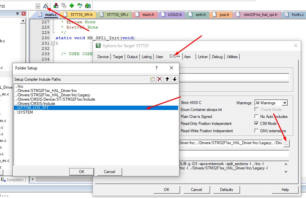Image resolution: width=306 pixels, height=198 pixels.
Task: Enable No Auto Includes checkbox
Action: coord(256,117)
